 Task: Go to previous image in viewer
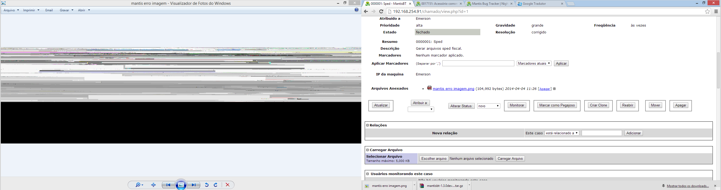(168, 185)
